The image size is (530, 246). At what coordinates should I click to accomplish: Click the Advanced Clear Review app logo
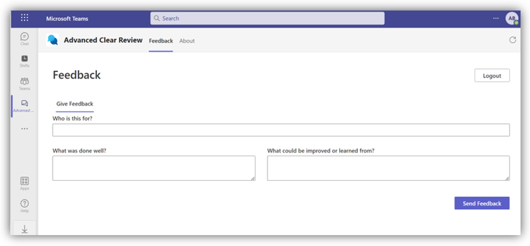click(x=53, y=40)
